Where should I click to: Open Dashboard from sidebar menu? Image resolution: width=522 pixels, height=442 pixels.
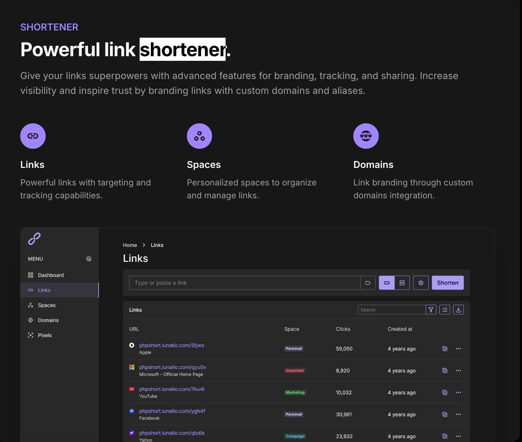click(51, 275)
